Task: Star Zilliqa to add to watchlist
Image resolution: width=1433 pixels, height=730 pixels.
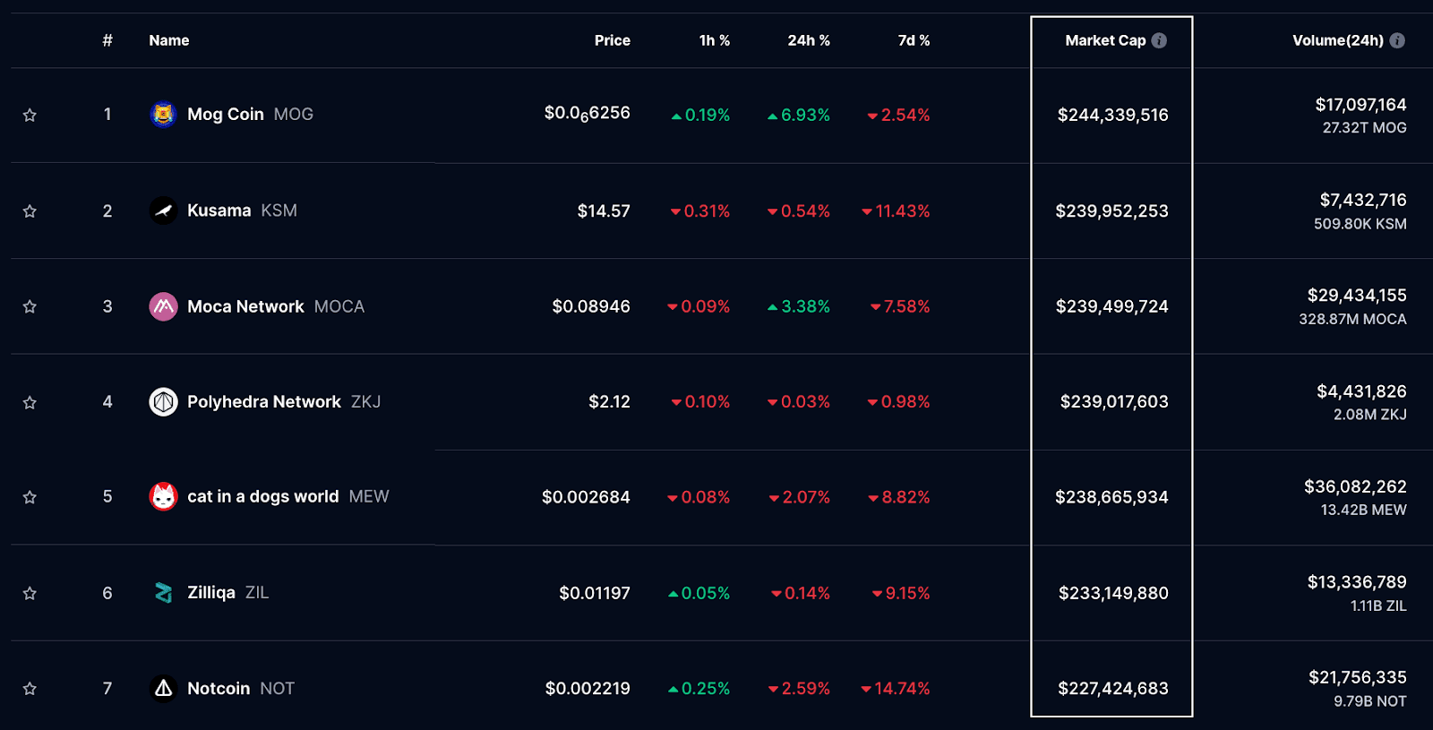Action: click(30, 593)
